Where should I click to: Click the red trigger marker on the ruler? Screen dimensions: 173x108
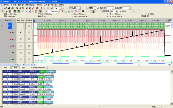pos(101,19)
